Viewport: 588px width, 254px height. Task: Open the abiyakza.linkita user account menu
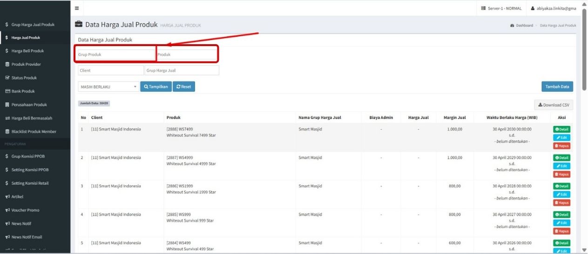pos(553,8)
